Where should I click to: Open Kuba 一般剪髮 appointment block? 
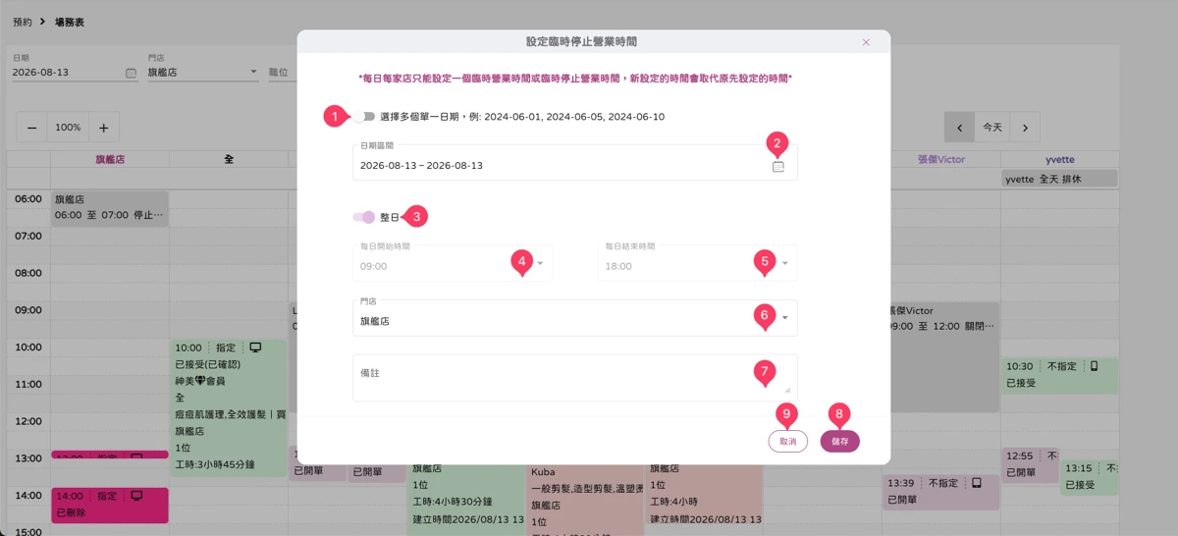pyautogui.click(x=585, y=501)
